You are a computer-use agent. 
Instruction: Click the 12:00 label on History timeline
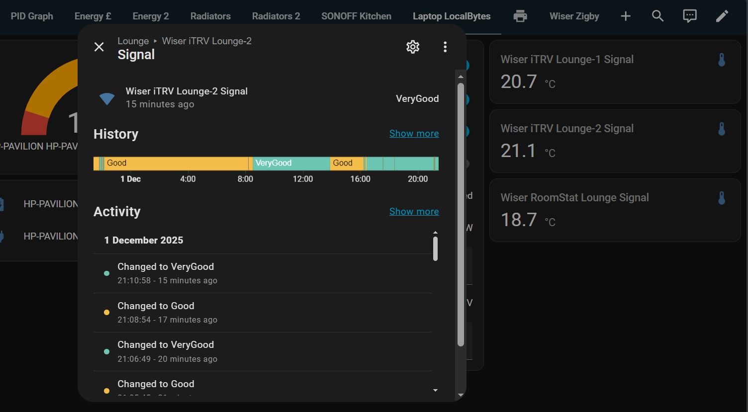[x=303, y=179]
